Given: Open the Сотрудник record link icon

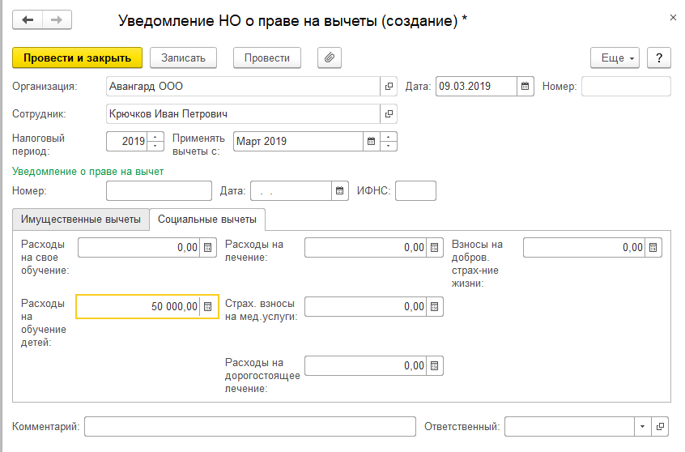Looking at the screenshot, I should tap(389, 114).
